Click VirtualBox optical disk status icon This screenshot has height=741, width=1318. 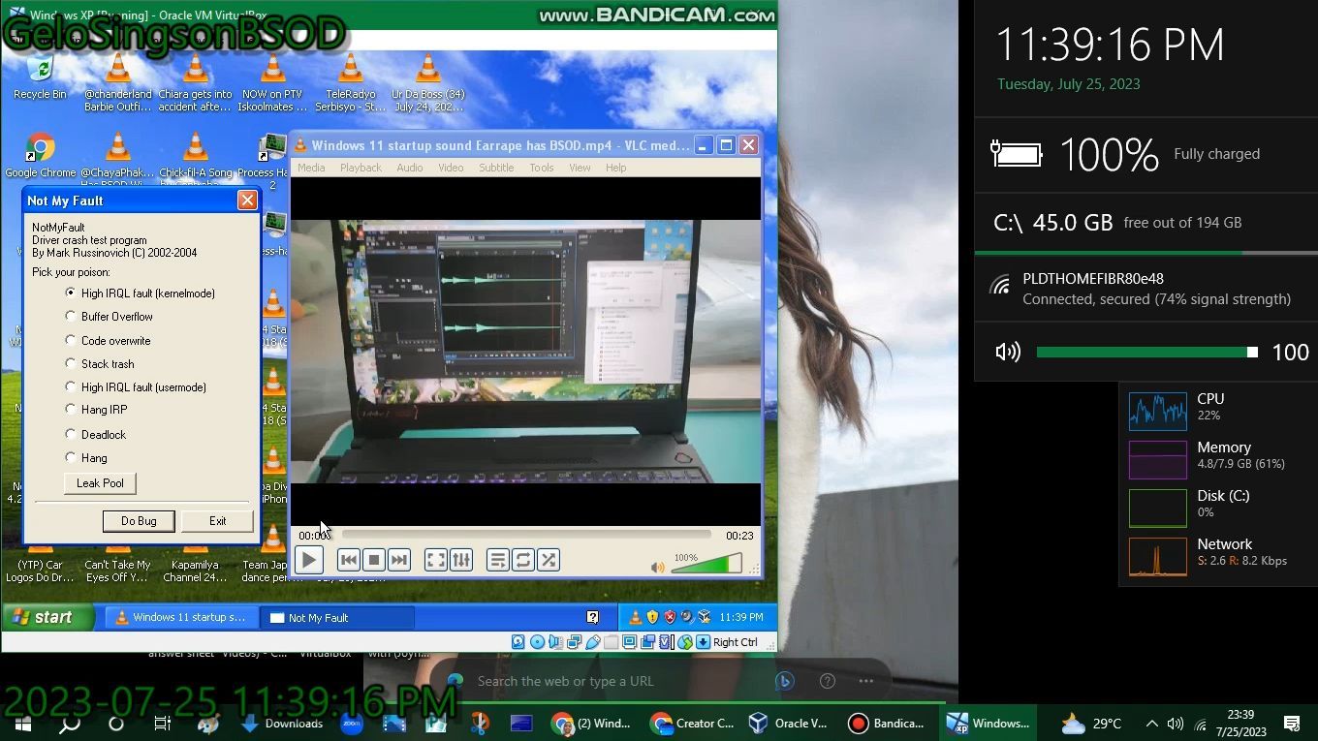(537, 641)
